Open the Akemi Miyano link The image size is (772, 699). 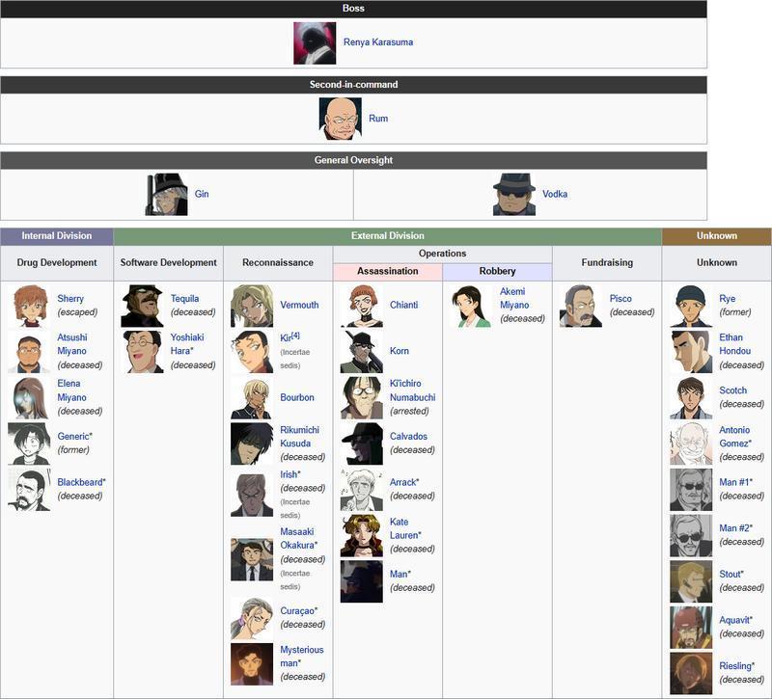(x=514, y=299)
